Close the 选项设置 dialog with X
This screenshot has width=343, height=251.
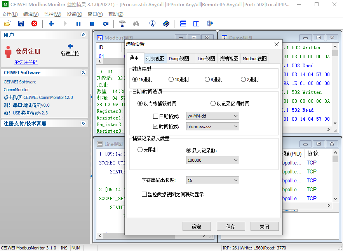[277, 44]
